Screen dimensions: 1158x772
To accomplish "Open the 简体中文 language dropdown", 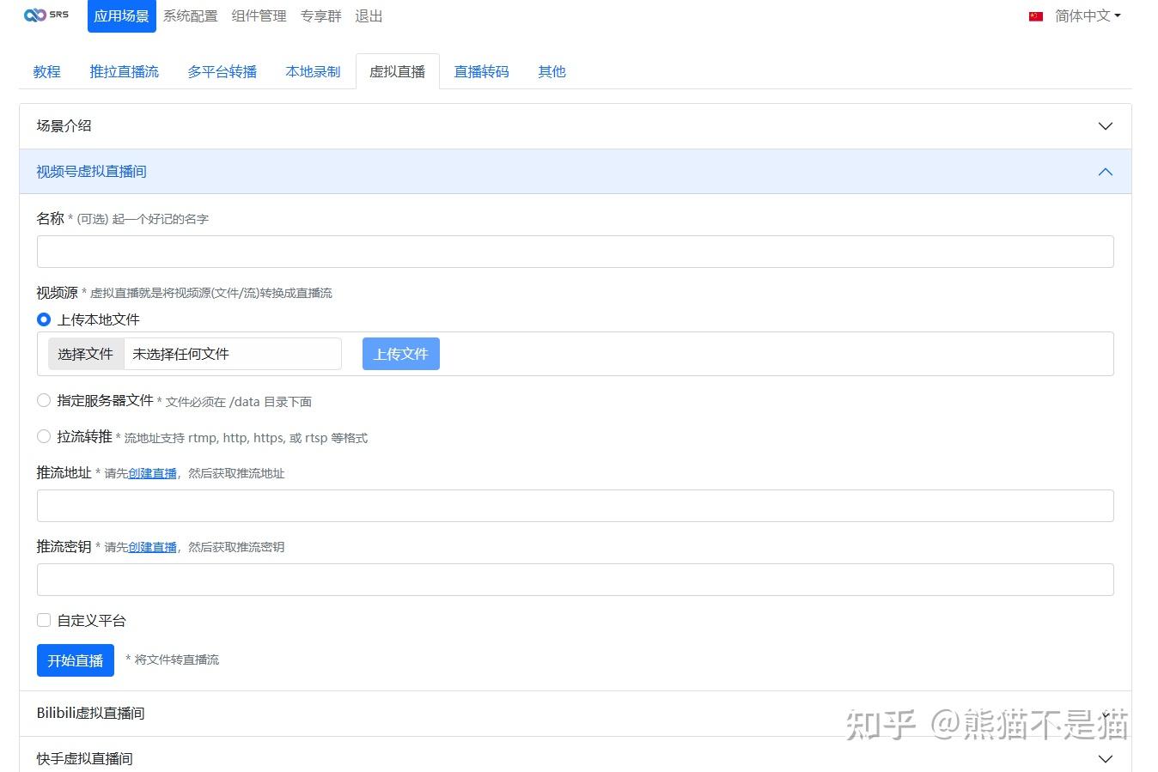I will click(1088, 15).
